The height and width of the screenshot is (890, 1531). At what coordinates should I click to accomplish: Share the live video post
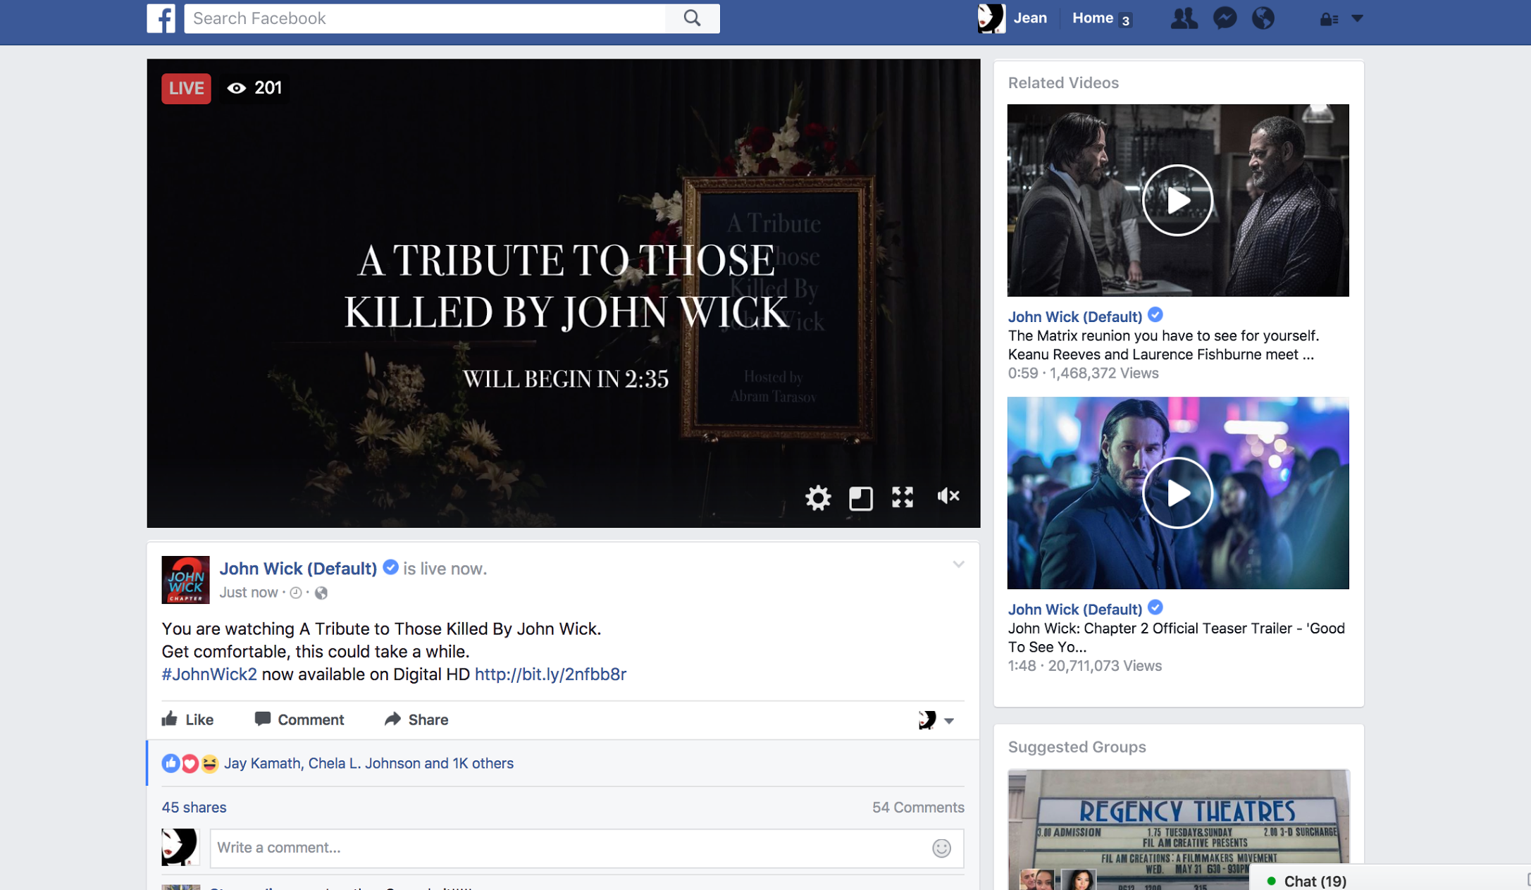pos(416,719)
